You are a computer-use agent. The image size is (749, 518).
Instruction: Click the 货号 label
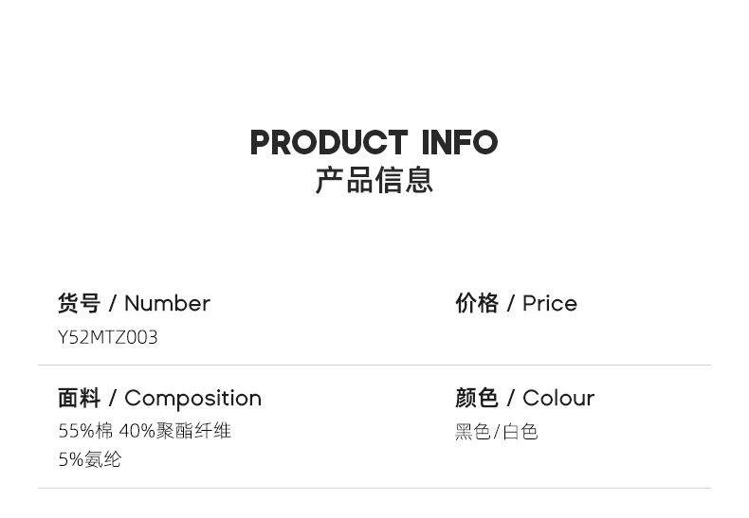tap(79, 303)
